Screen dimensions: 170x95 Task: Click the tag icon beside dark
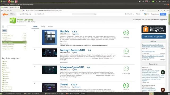(x=3, y=61)
